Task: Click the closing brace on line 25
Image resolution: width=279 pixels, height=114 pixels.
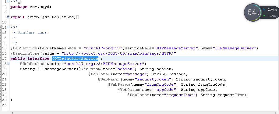Action: click(11, 100)
